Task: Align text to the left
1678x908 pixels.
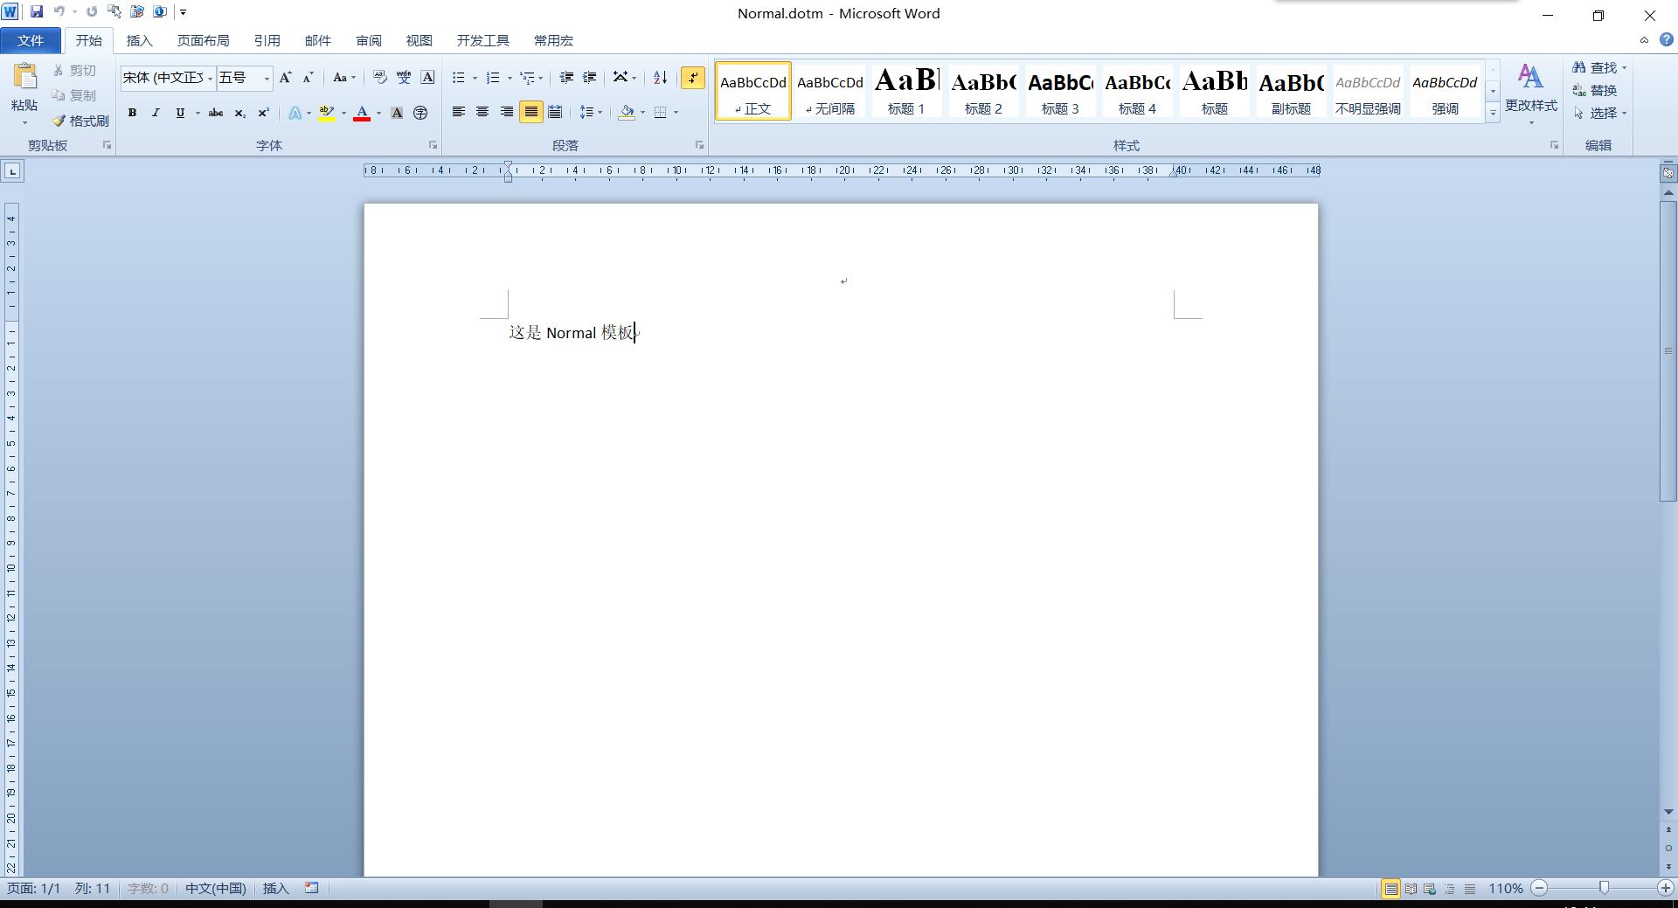Action: tap(458, 112)
